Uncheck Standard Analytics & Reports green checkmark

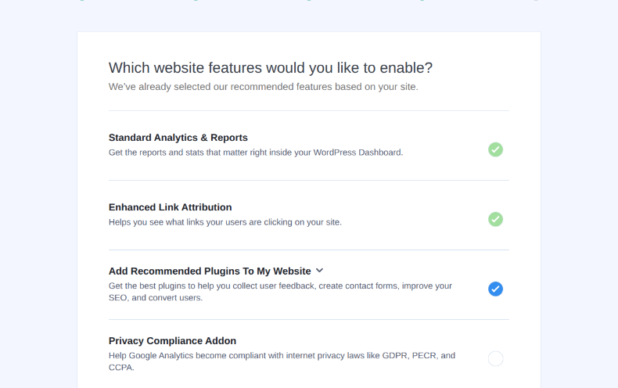(x=495, y=149)
